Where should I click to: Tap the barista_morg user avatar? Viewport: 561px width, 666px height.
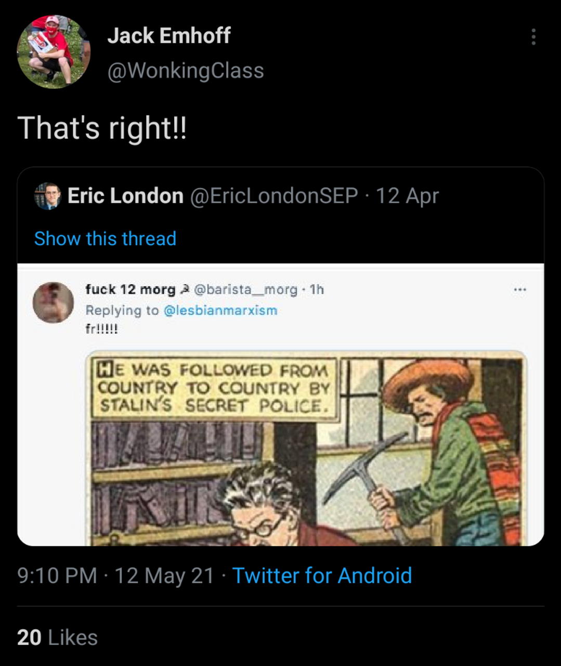tap(53, 302)
